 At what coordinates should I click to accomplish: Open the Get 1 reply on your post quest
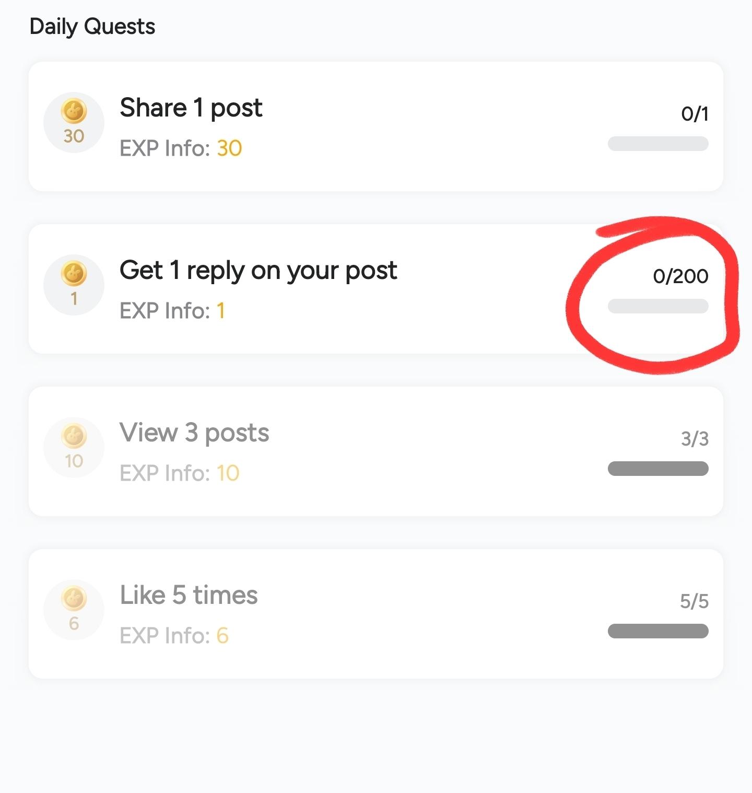(258, 270)
